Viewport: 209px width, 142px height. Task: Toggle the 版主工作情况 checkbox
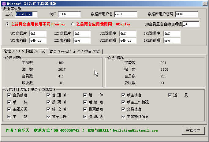click(123, 102)
